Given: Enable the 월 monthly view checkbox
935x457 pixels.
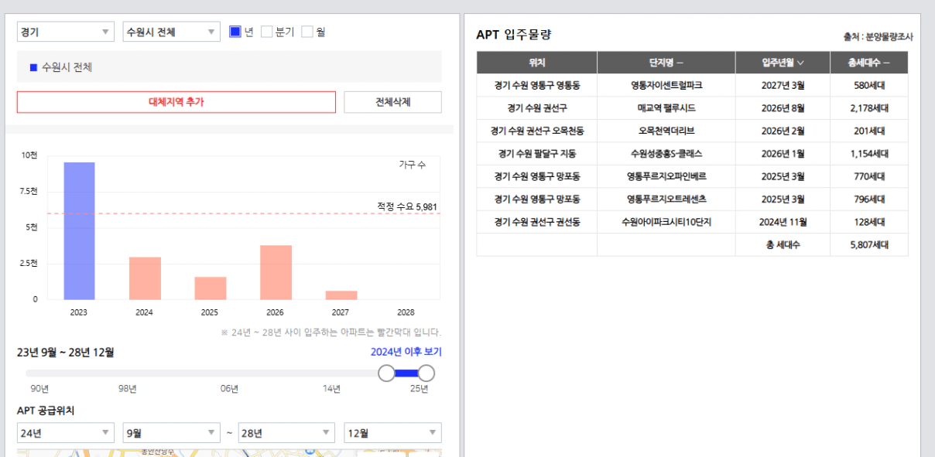Looking at the screenshot, I should [307, 32].
